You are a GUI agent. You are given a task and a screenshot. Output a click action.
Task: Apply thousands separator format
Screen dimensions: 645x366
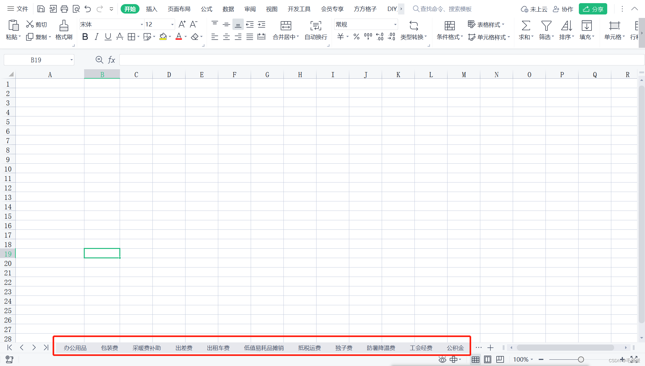click(368, 37)
